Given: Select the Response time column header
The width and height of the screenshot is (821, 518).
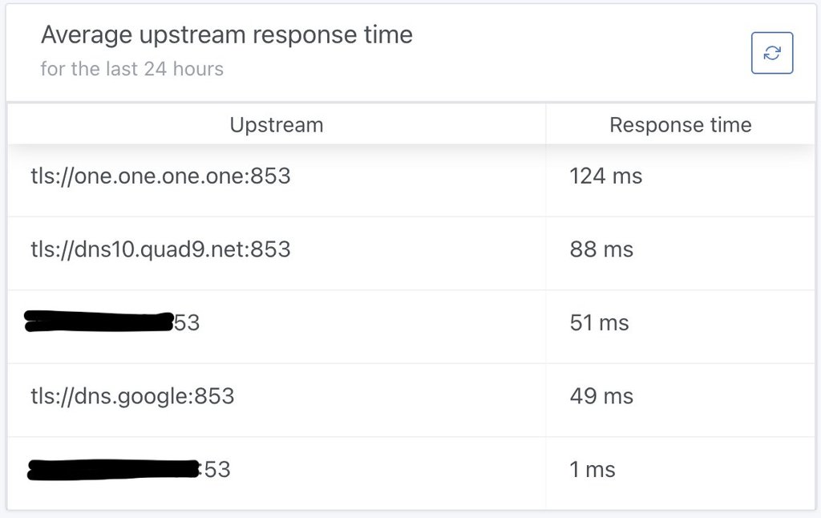Looking at the screenshot, I should [x=681, y=124].
